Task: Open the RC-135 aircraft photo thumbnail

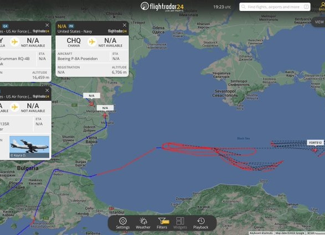Action: coord(29,147)
